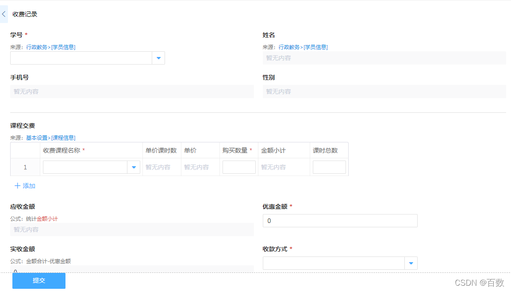Screen dimensions: 511x291
Task: Open 行政教务>[学员信息] link under 姓名
Action: click(x=303, y=47)
